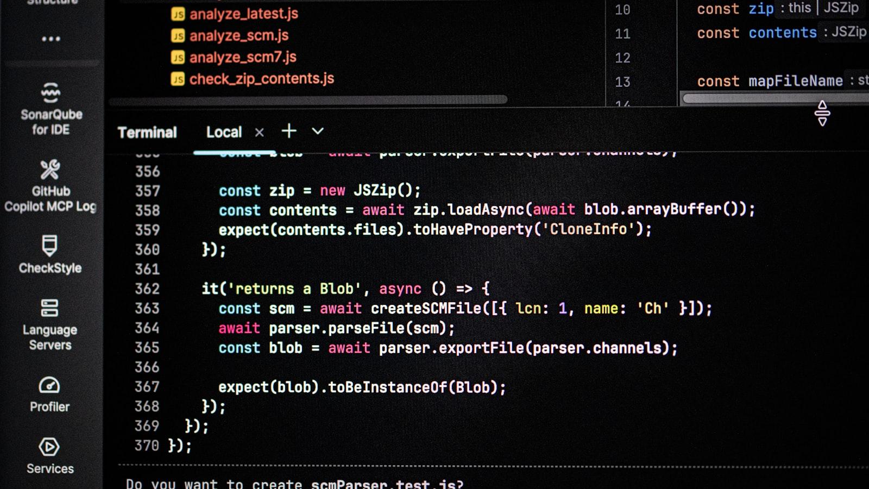The width and height of the screenshot is (869, 489).
Task: Open the Services tool window
Action: tap(50, 455)
